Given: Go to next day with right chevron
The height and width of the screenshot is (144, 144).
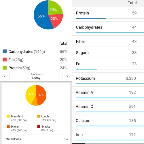Looking at the screenshot, I should 67,76.
